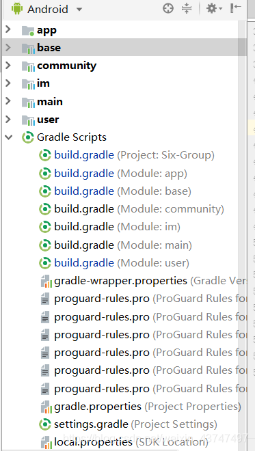This screenshot has height=451, width=255.
Task: Expand the main module
Action: pos(8,101)
